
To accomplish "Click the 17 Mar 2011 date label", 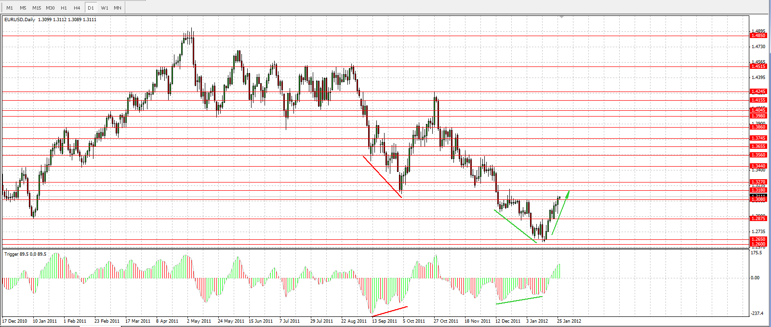I will pos(138,321).
